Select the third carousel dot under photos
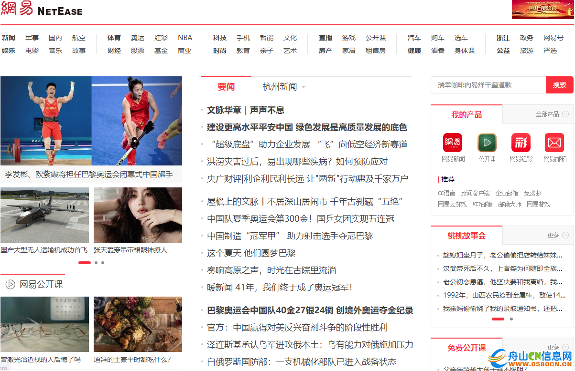 click(x=103, y=263)
